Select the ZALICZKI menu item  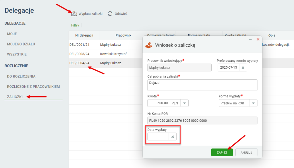coord(15,97)
